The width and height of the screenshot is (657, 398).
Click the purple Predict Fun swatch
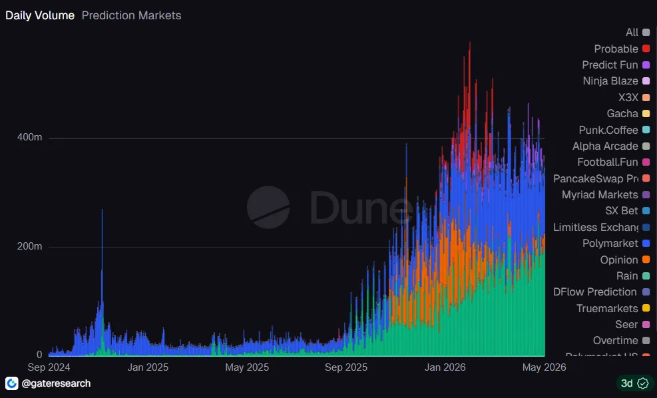(x=646, y=65)
